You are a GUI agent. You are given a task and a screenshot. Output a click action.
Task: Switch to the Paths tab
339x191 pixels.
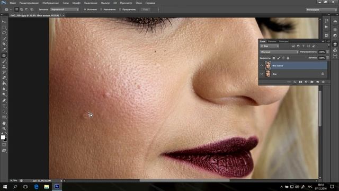[x=284, y=41]
